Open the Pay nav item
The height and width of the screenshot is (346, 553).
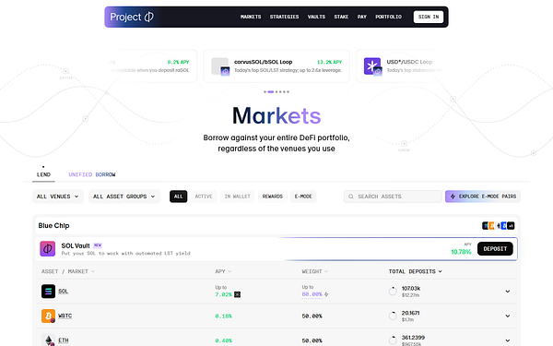coord(362,17)
